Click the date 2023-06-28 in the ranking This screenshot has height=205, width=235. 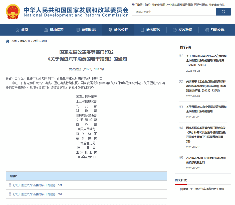pyautogui.click(x=193, y=168)
